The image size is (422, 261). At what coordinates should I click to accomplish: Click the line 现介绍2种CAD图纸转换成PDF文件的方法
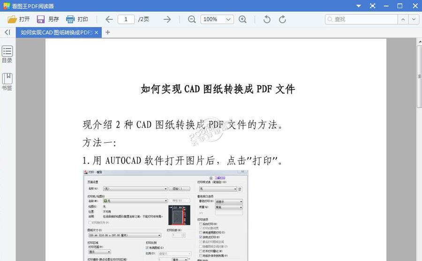[183, 124]
